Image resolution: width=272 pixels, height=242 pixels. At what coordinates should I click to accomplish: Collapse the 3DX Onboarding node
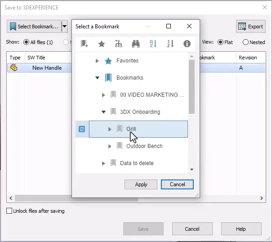[103, 112]
